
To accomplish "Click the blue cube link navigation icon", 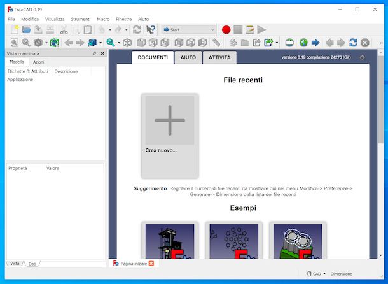I will point(92,43).
